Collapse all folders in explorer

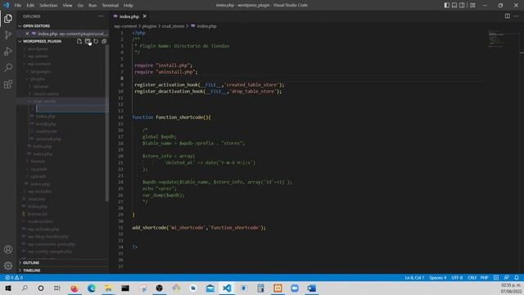click(x=104, y=41)
